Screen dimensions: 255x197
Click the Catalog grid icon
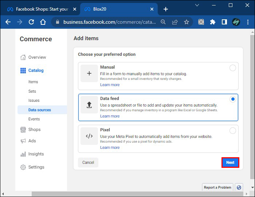click(23, 70)
